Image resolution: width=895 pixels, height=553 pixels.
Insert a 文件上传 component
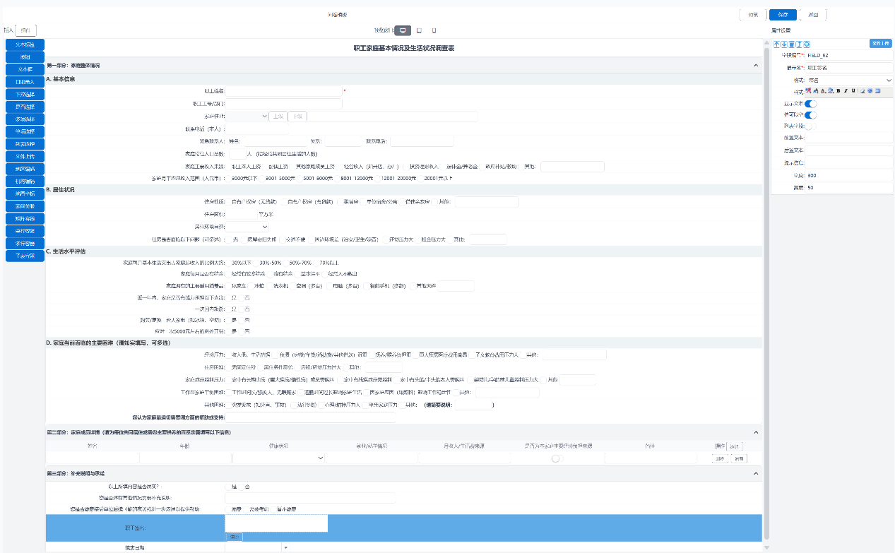25,156
